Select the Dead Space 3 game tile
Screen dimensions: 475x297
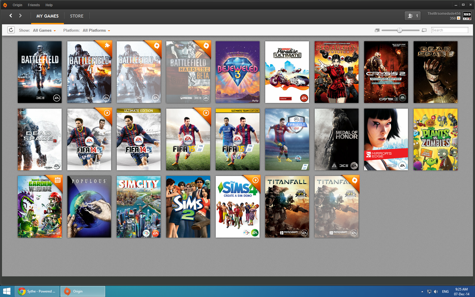(x=40, y=139)
